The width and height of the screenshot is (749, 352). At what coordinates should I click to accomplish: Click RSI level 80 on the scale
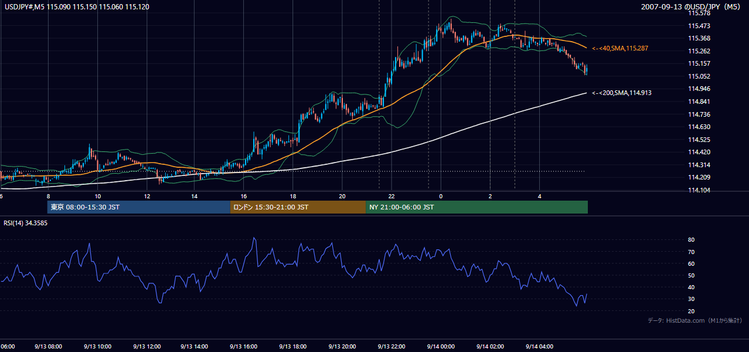[x=691, y=240]
